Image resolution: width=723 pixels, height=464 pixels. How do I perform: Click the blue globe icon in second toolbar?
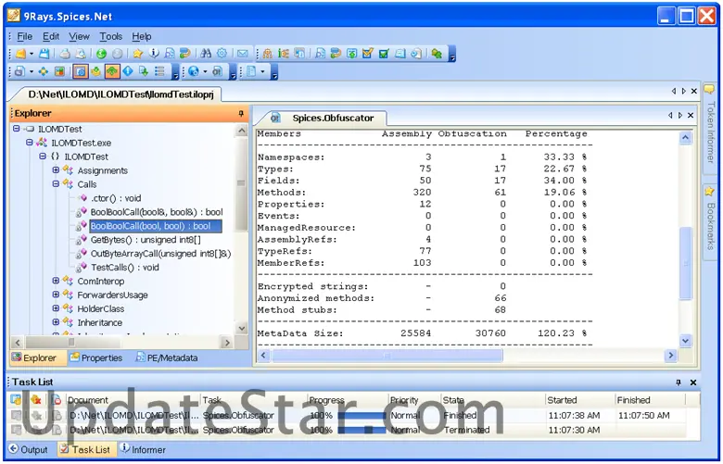[x=194, y=71]
